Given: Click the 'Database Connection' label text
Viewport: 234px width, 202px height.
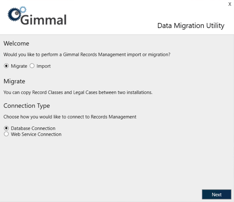Looking at the screenshot, I should 33,128.
